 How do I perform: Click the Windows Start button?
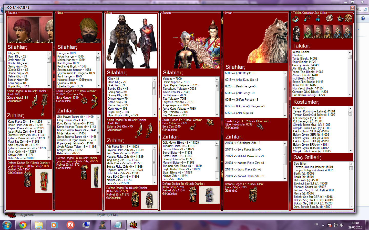[7, 225]
